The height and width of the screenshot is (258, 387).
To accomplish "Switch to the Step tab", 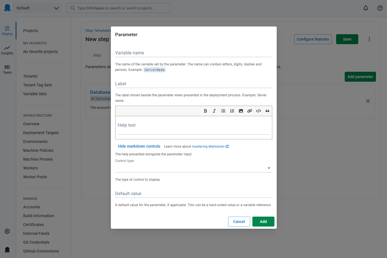I will (97, 55).
